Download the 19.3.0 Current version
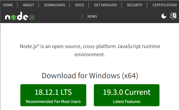Screen dimensions: 179x110 click(127, 92)
